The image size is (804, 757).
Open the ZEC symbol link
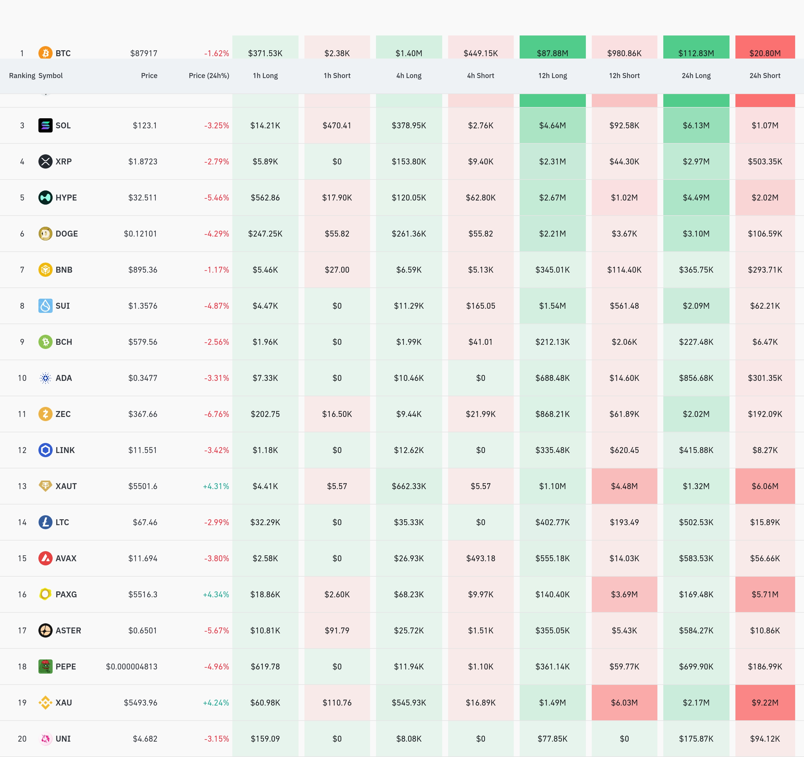tap(63, 414)
